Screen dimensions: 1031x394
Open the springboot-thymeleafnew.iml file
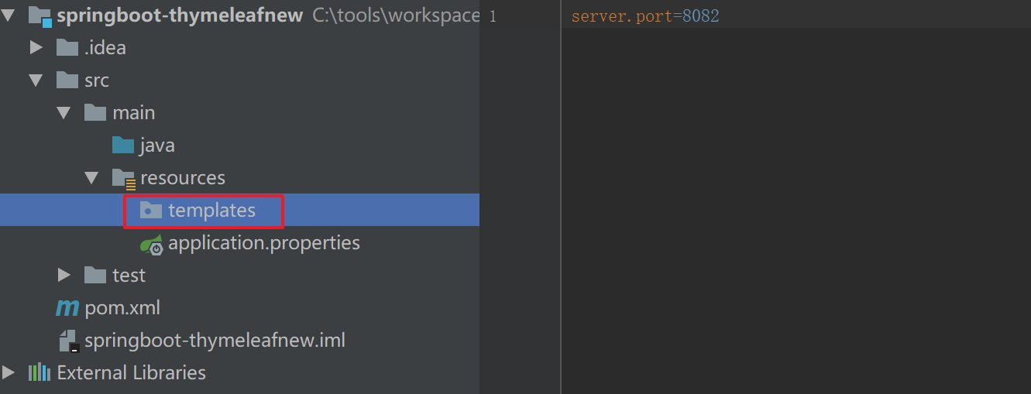click(215, 341)
